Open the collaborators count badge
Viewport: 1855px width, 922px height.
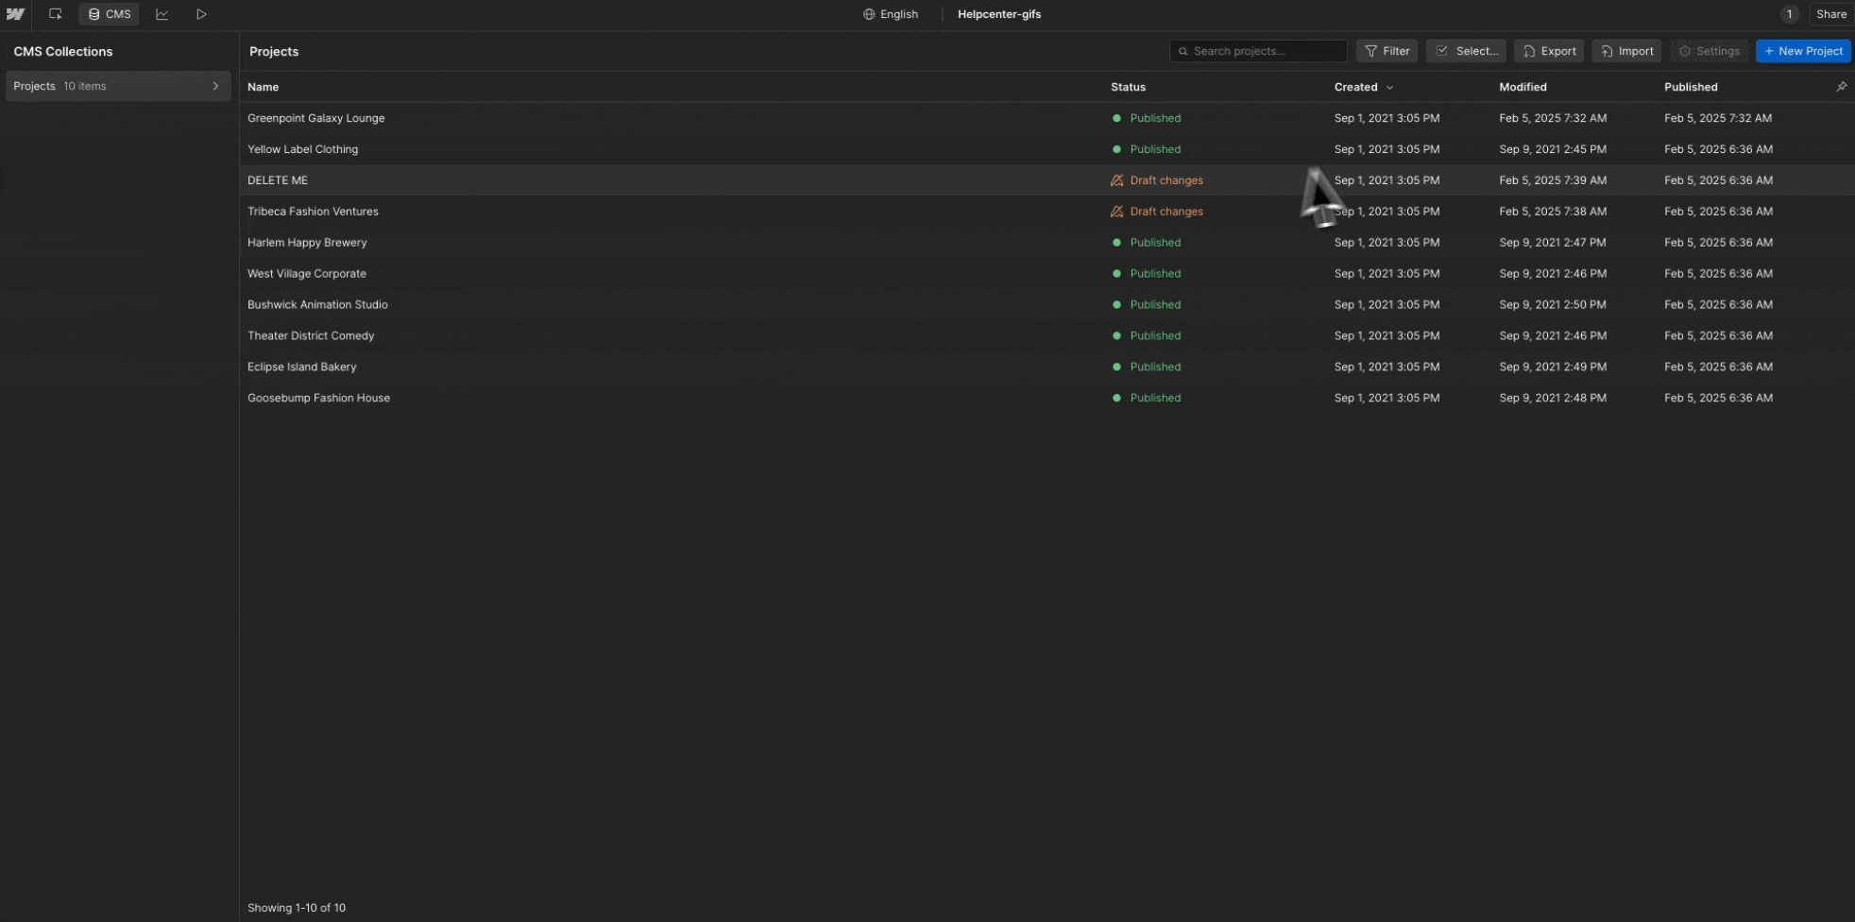1789,14
